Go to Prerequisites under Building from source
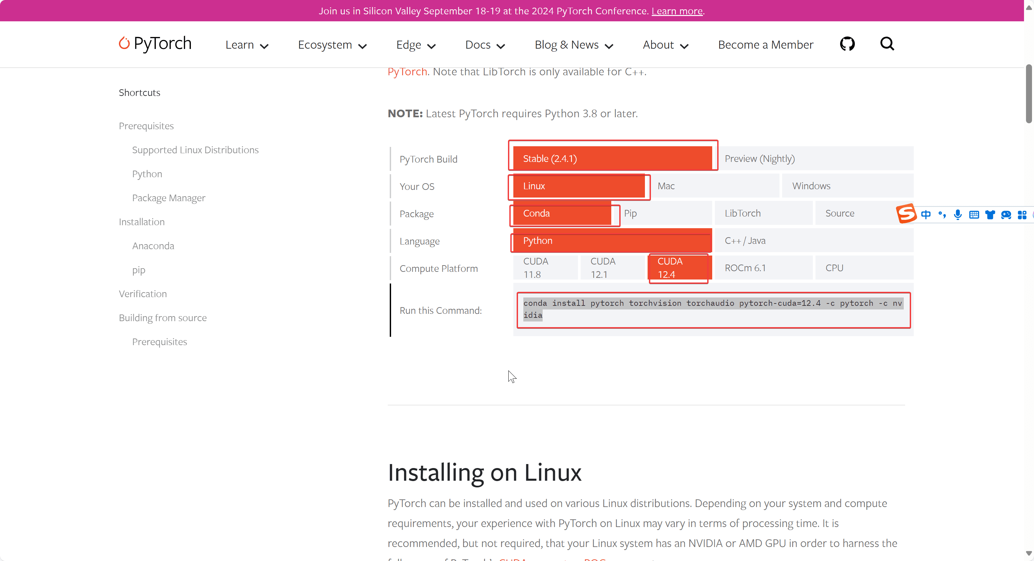This screenshot has height=561, width=1034. click(x=159, y=342)
